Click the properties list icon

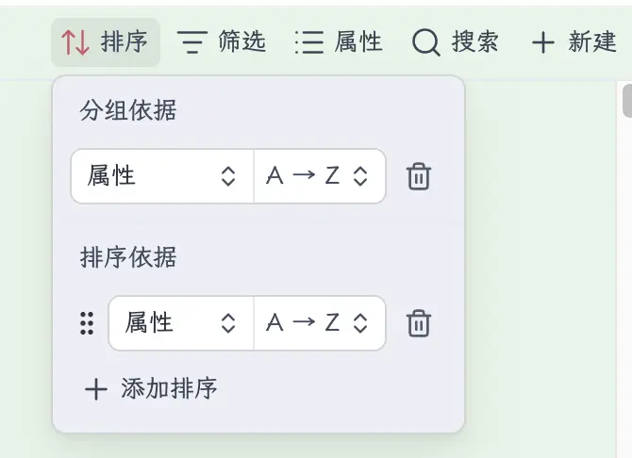coord(308,42)
